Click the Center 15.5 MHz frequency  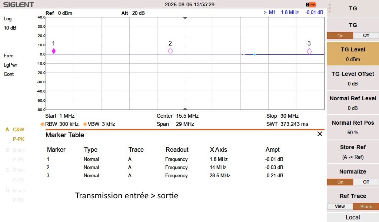178,116
